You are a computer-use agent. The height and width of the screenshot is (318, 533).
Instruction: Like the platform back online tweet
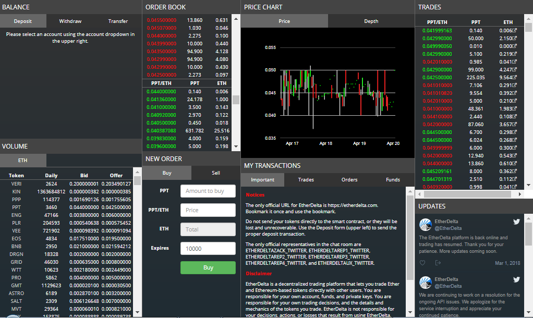422,263
